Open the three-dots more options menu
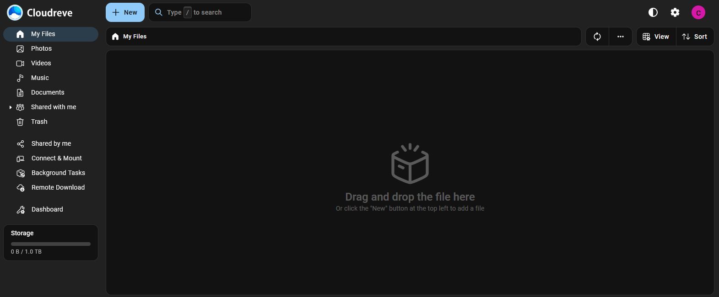The image size is (719, 297). (x=620, y=37)
